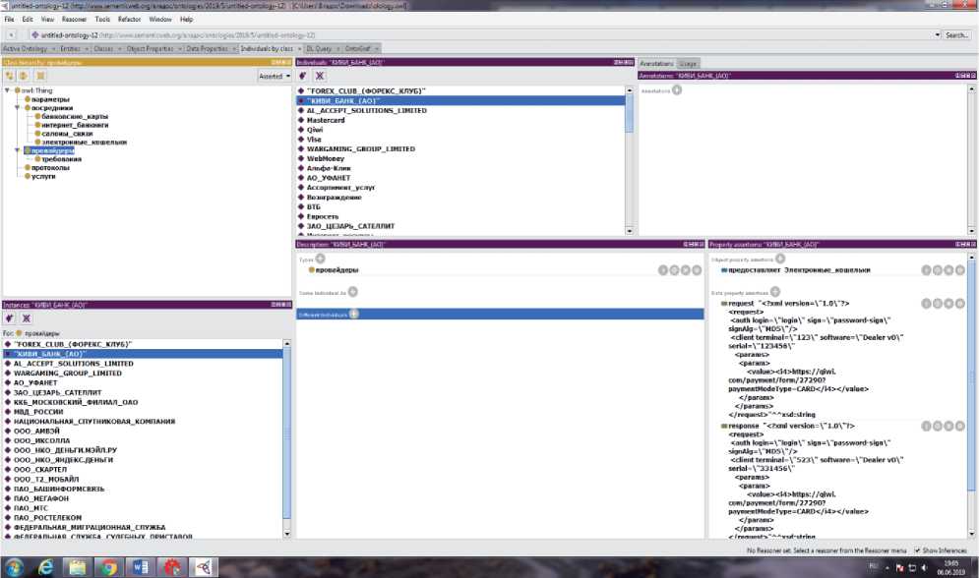Switch to the Annotations tab
979x578 pixels.
click(656, 64)
